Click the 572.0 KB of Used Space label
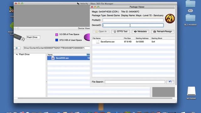Viewport: 201px width, 113px height. 70,40
